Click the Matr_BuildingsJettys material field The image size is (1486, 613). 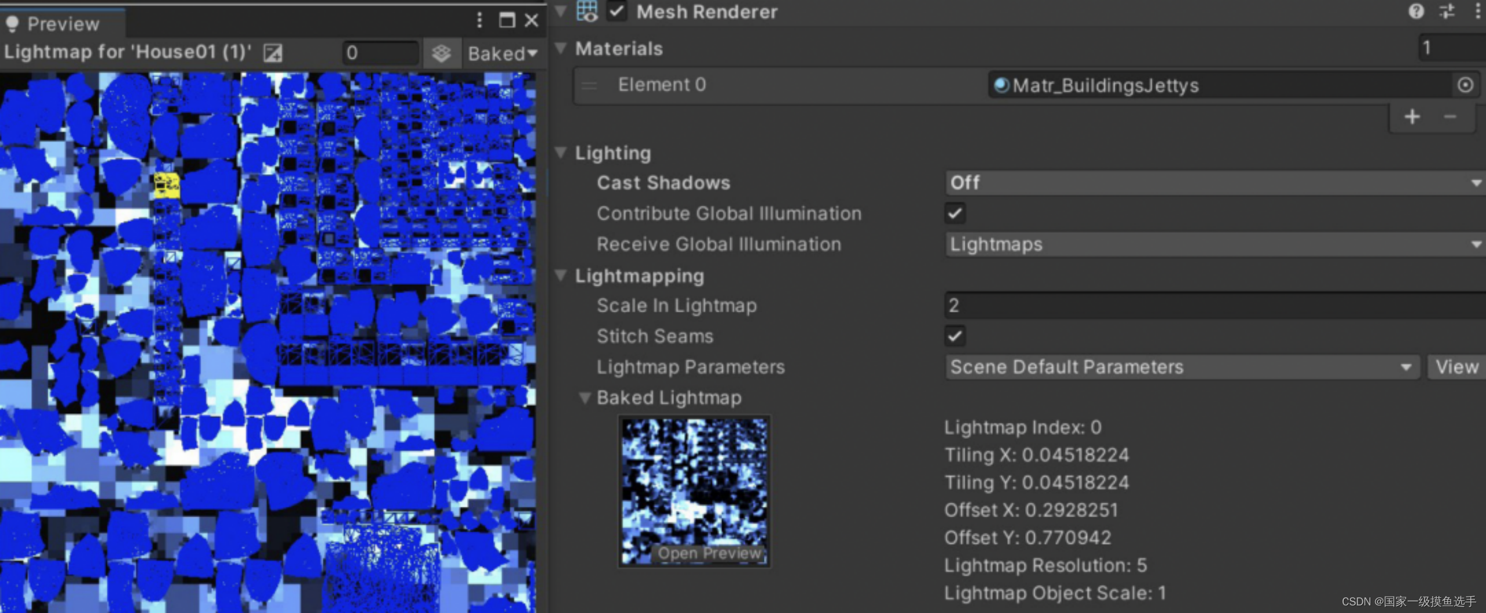[1220, 86]
